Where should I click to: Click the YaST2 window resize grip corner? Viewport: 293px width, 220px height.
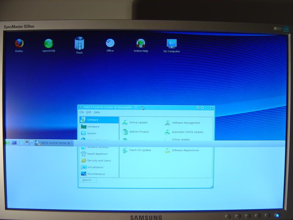[x=212, y=187]
